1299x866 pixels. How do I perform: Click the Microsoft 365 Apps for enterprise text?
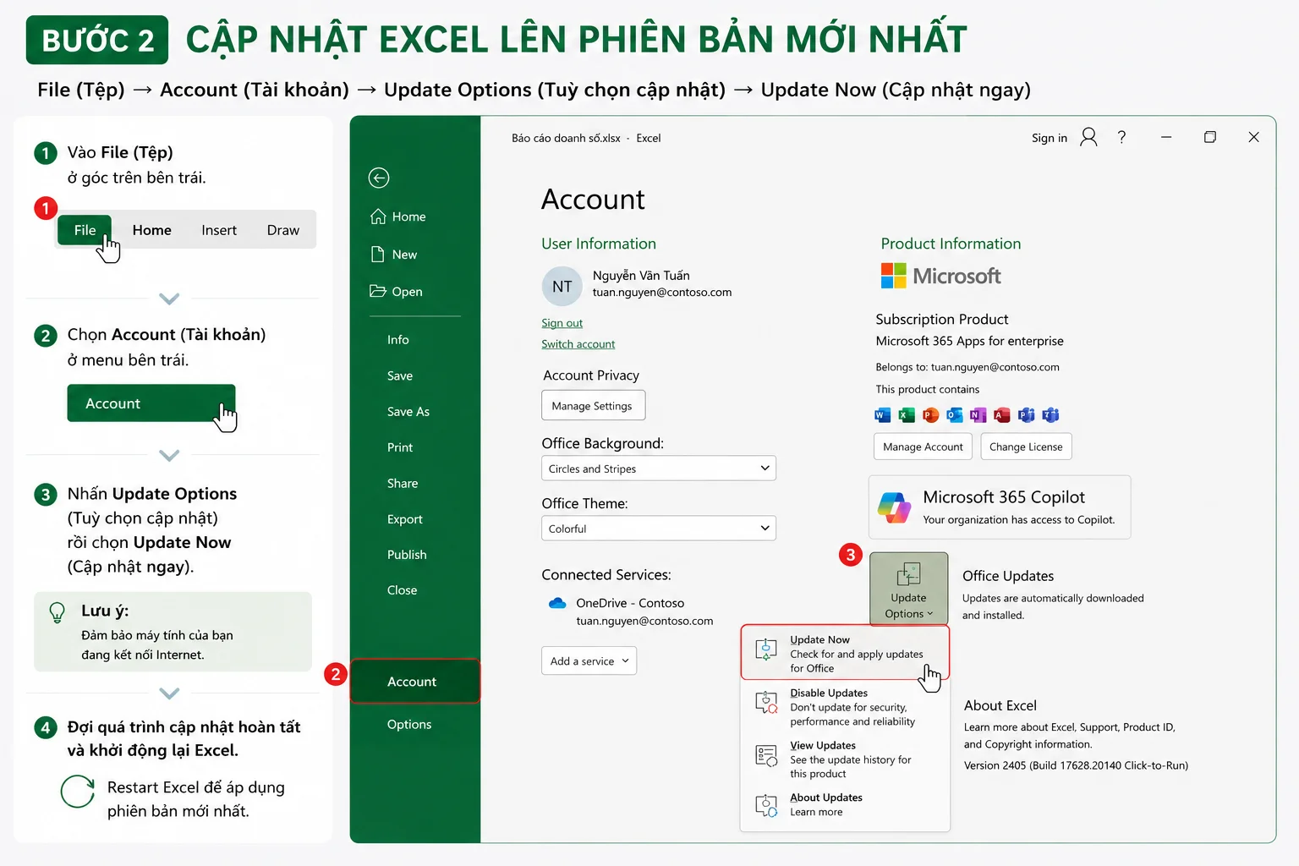click(x=970, y=341)
